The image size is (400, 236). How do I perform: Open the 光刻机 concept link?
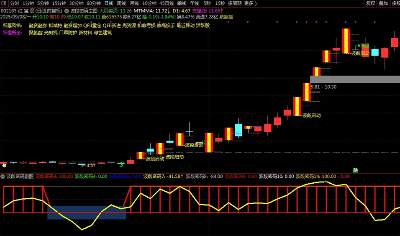[x=51, y=33]
